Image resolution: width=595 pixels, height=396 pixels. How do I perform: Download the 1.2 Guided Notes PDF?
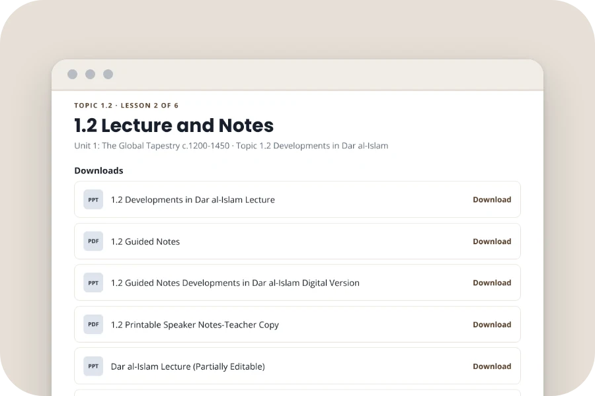click(492, 242)
